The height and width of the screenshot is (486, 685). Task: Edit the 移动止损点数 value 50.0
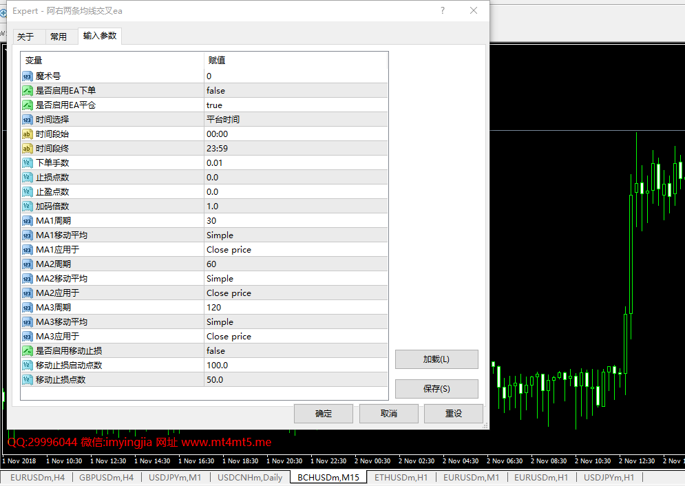(296, 379)
